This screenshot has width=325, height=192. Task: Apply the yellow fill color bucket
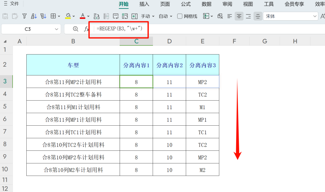tap(68, 16)
